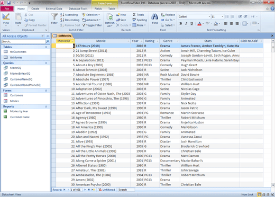Shutter the navigation pane closed
275x197 pixels.
pyautogui.click(x=48, y=36)
